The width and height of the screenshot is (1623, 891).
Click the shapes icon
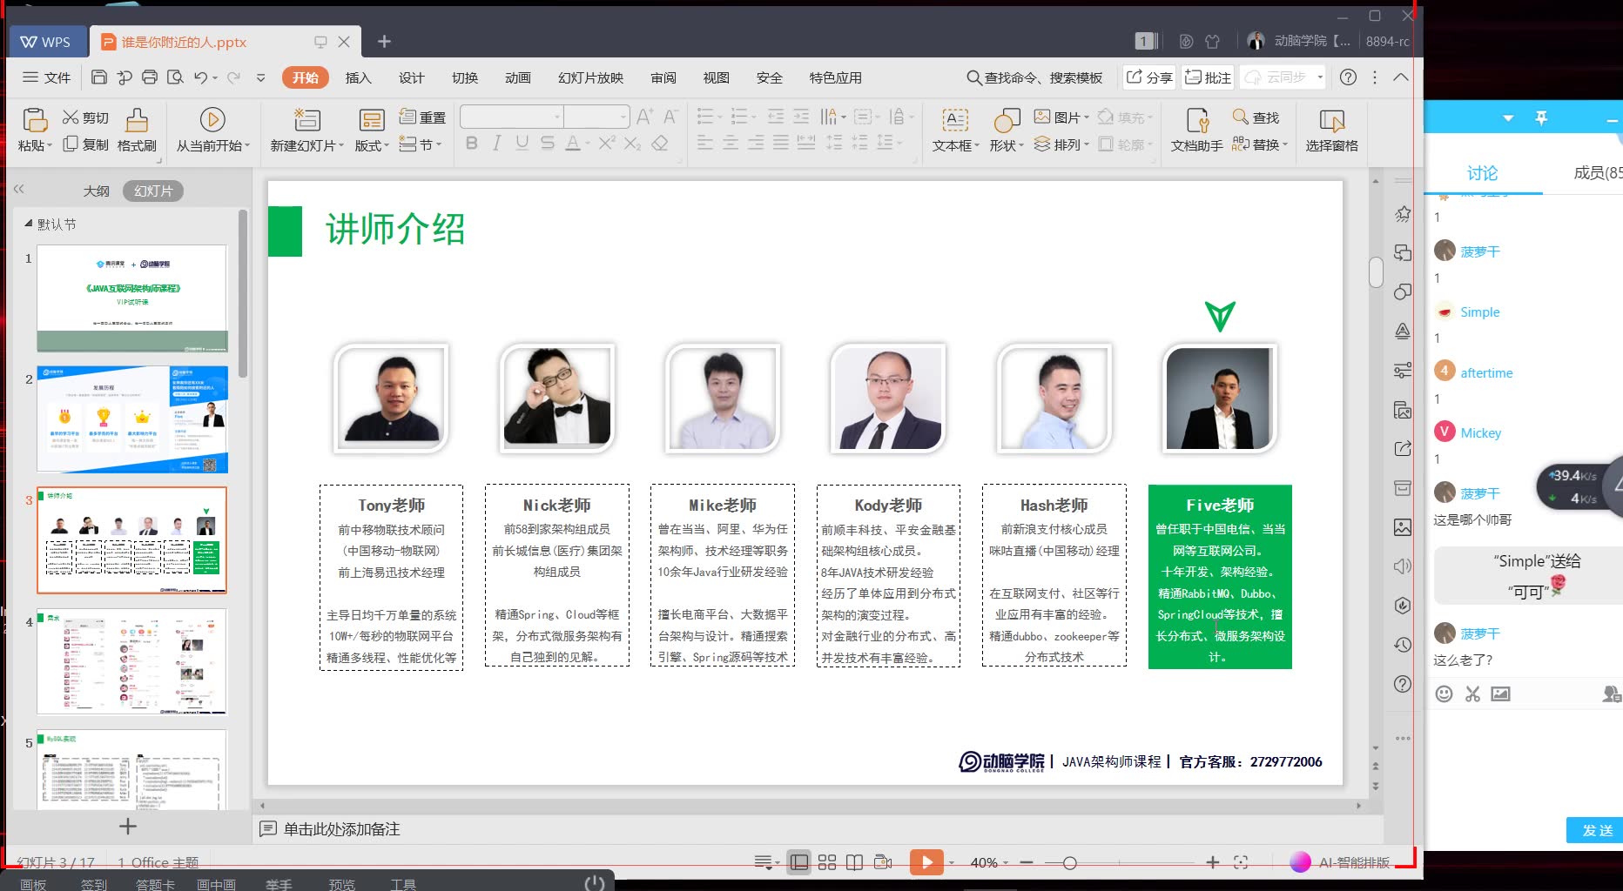[x=1007, y=119]
